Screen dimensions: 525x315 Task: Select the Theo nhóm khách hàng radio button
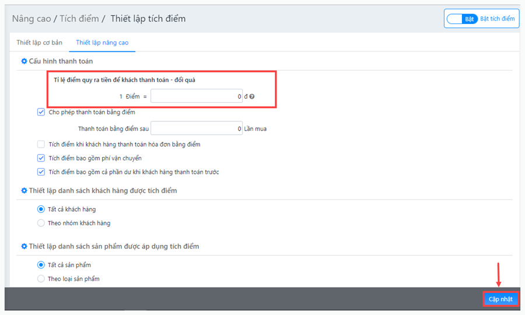pyautogui.click(x=41, y=223)
